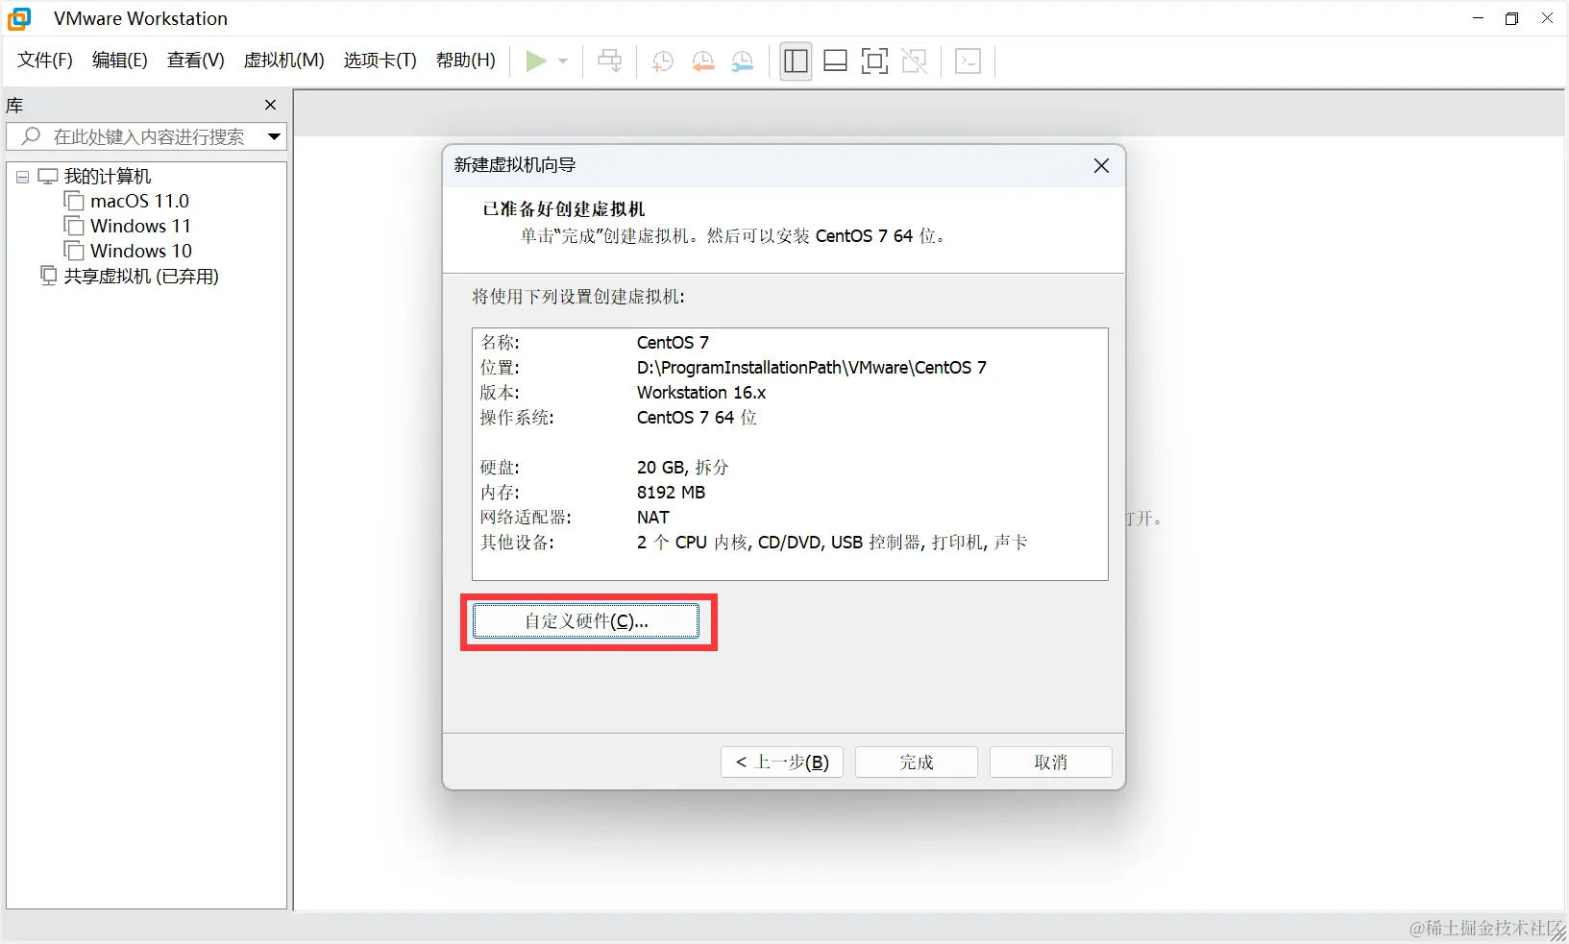Open the 文件(F) menu
1569x944 pixels.
tap(45, 61)
